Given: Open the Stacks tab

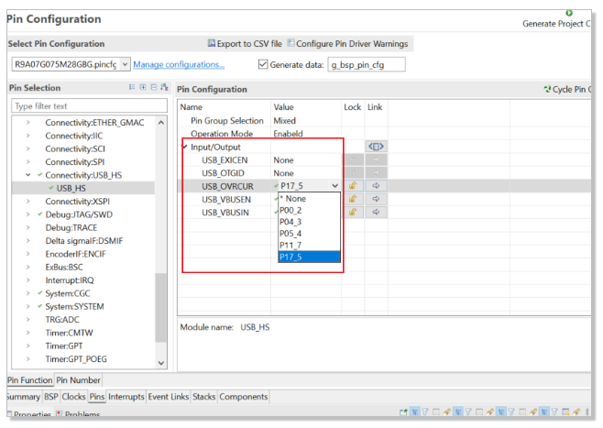Looking at the screenshot, I should (x=203, y=397).
